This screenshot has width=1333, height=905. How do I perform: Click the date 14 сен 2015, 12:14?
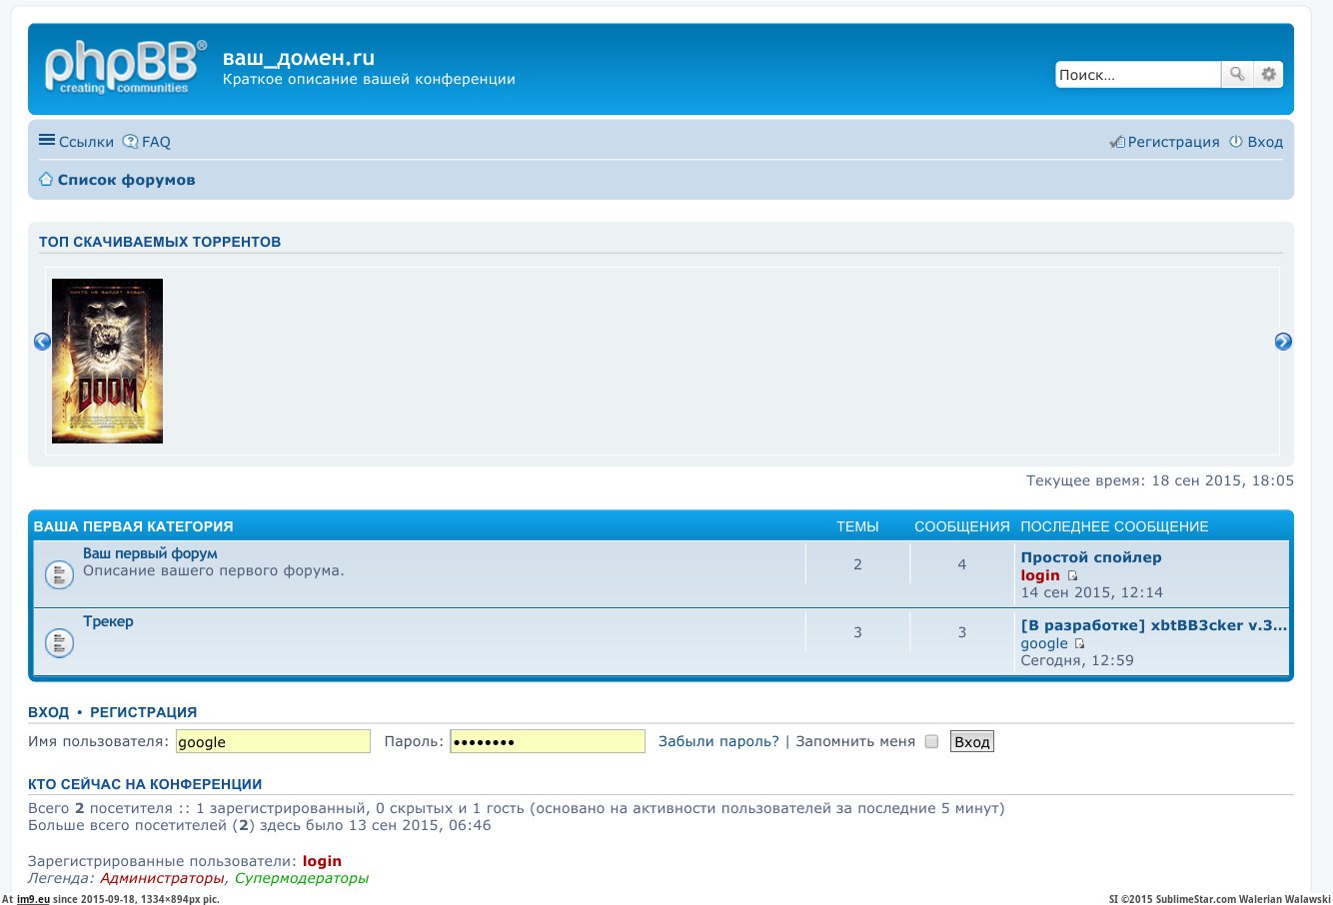[1092, 592]
